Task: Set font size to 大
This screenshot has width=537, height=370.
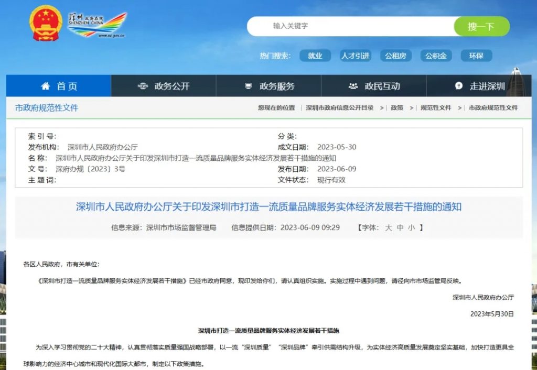Action: pyautogui.click(x=389, y=227)
